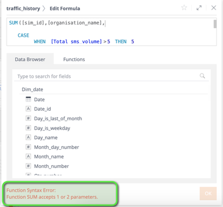The image size is (223, 207).
Task: Click the traffic_history breadcrumb link
Action: [x=23, y=8]
